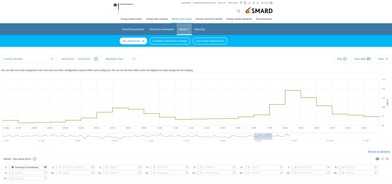This screenshot has height=184, width=392.
Task: Click drag handle on the Hungary chip
Action: click(x=10, y=179)
